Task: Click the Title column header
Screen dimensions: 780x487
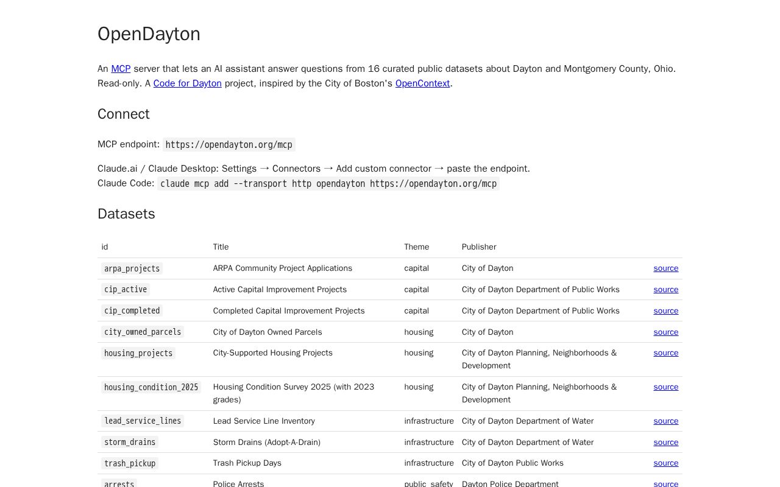Action: tap(221, 247)
